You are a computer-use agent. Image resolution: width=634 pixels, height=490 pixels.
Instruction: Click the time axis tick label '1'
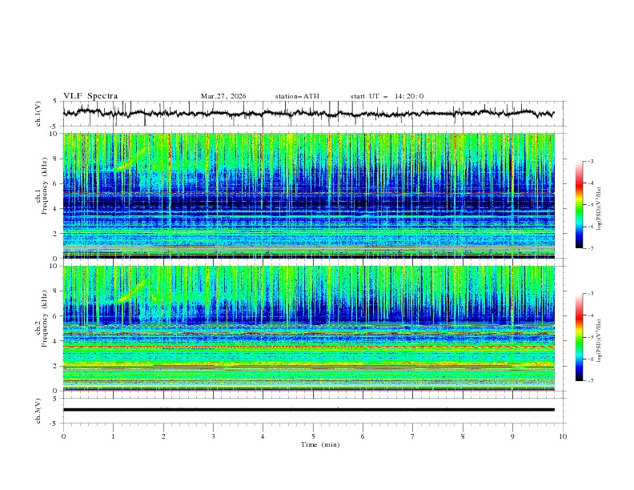113,436
